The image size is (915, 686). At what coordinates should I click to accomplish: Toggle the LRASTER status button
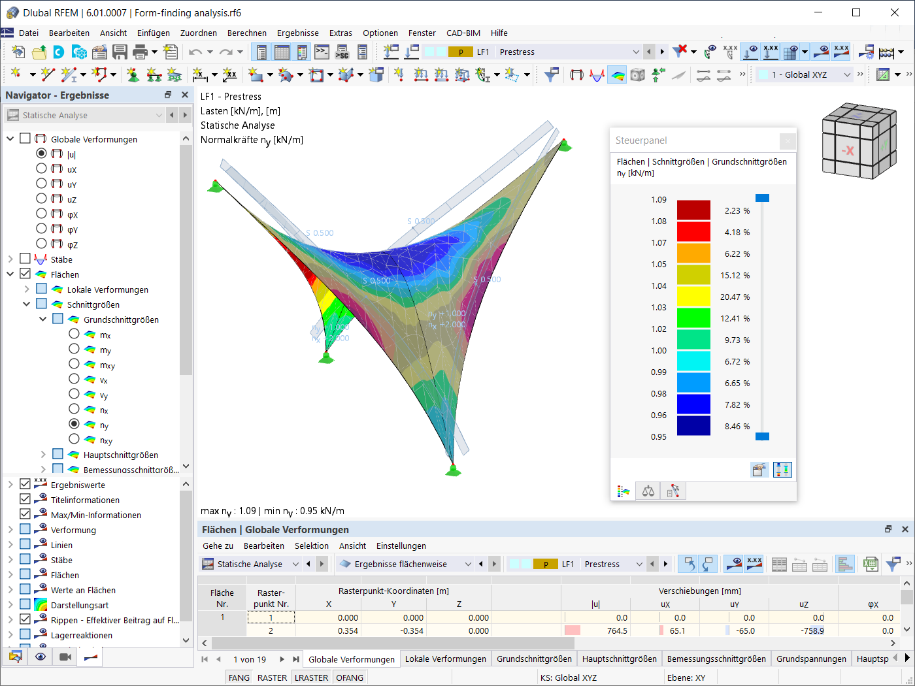pyautogui.click(x=312, y=678)
